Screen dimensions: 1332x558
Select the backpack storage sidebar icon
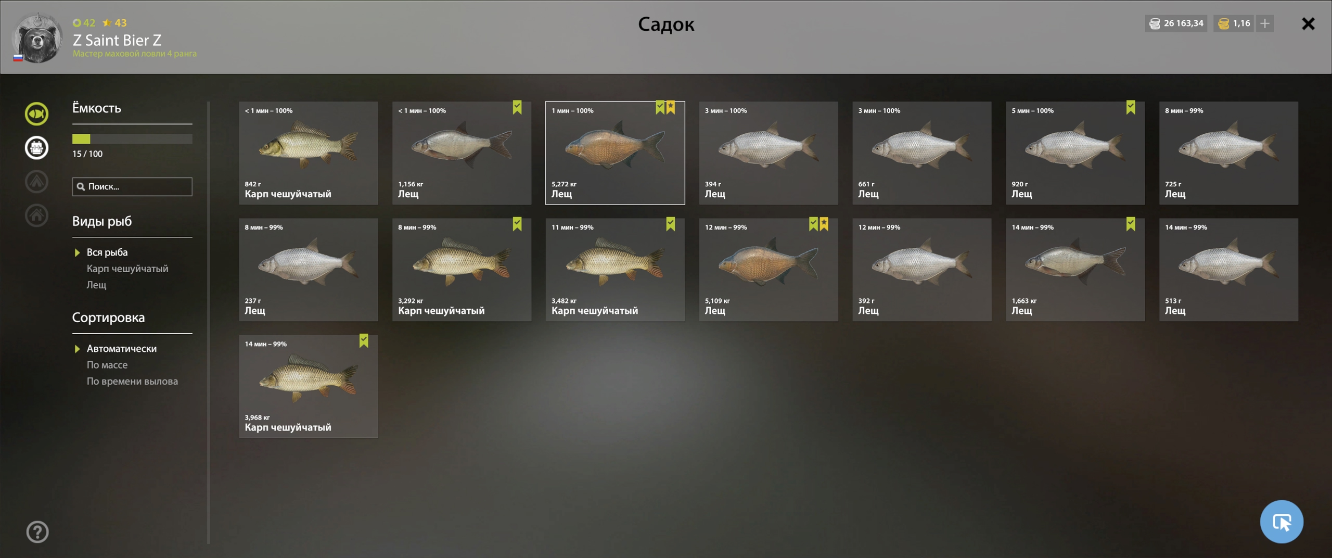pos(36,148)
